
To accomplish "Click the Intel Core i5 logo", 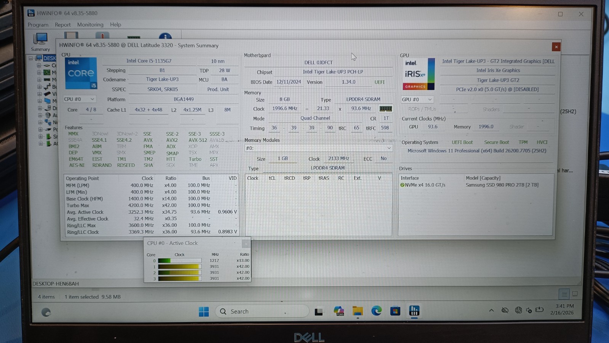I will [81, 73].
